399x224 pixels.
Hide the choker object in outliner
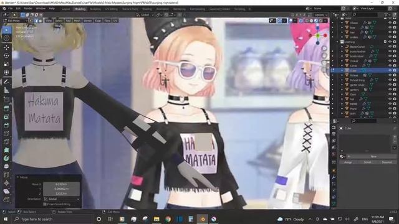click(390, 61)
